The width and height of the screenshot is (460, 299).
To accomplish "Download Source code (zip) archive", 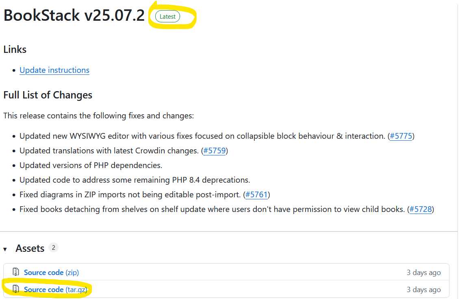I will click(x=51, y=272).
